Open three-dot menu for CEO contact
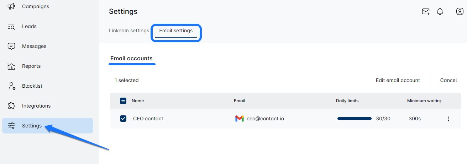Screen dimensions: 467x164 point(448,119)
